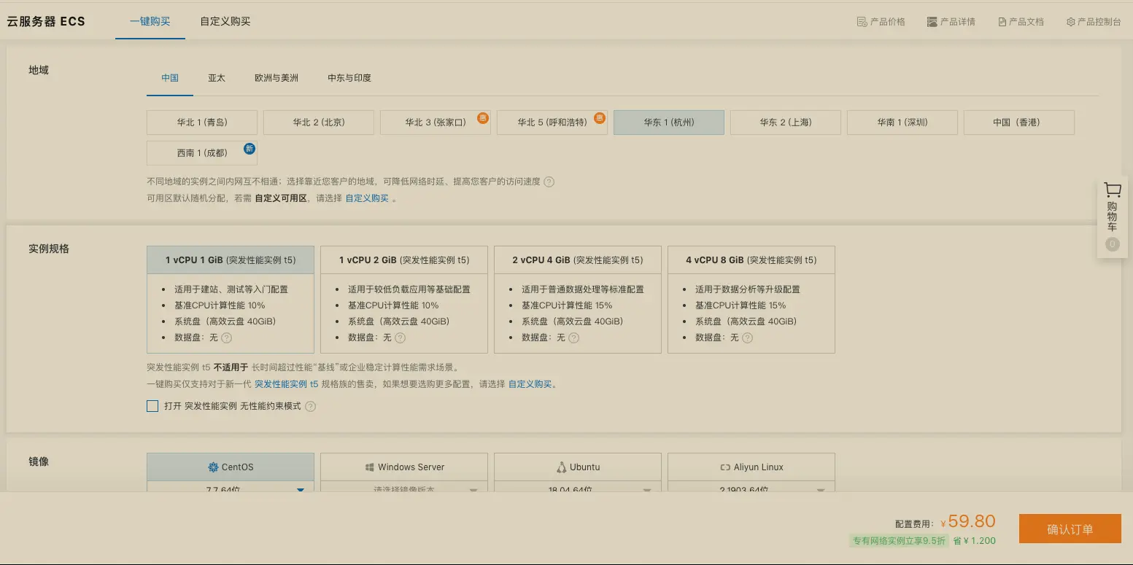Select the Windows Server image option

tap(404, 467)
